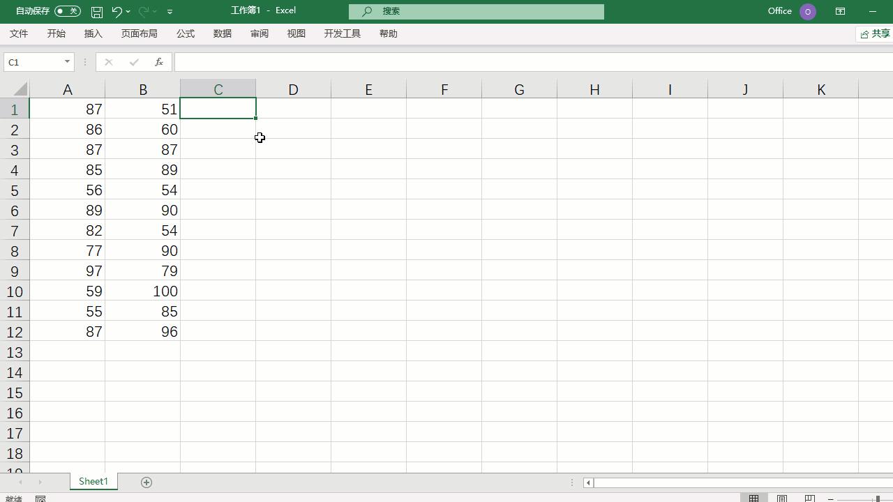Select the Normal view button
Screen dimensions: 893x502
(753, 499)
